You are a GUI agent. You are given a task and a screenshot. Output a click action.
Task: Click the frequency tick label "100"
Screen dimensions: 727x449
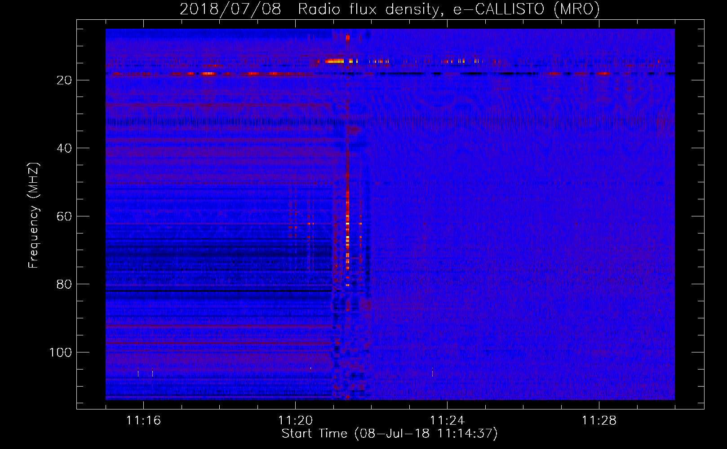pos(61,352)
